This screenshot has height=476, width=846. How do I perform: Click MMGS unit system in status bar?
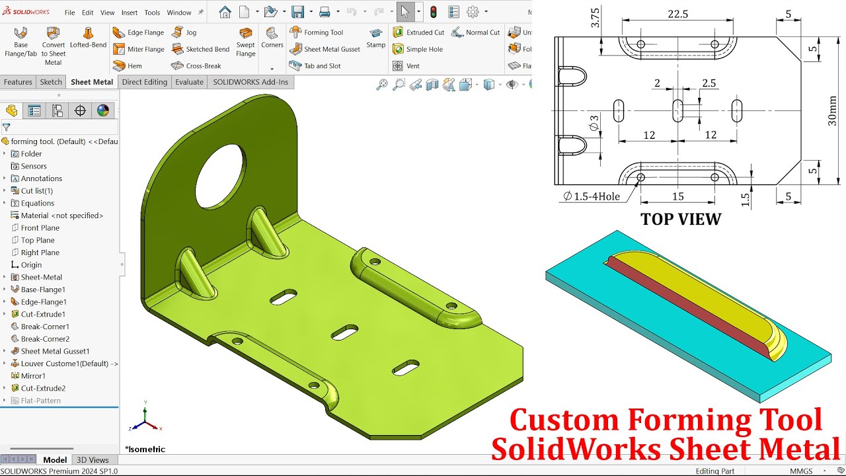point(801,471)
